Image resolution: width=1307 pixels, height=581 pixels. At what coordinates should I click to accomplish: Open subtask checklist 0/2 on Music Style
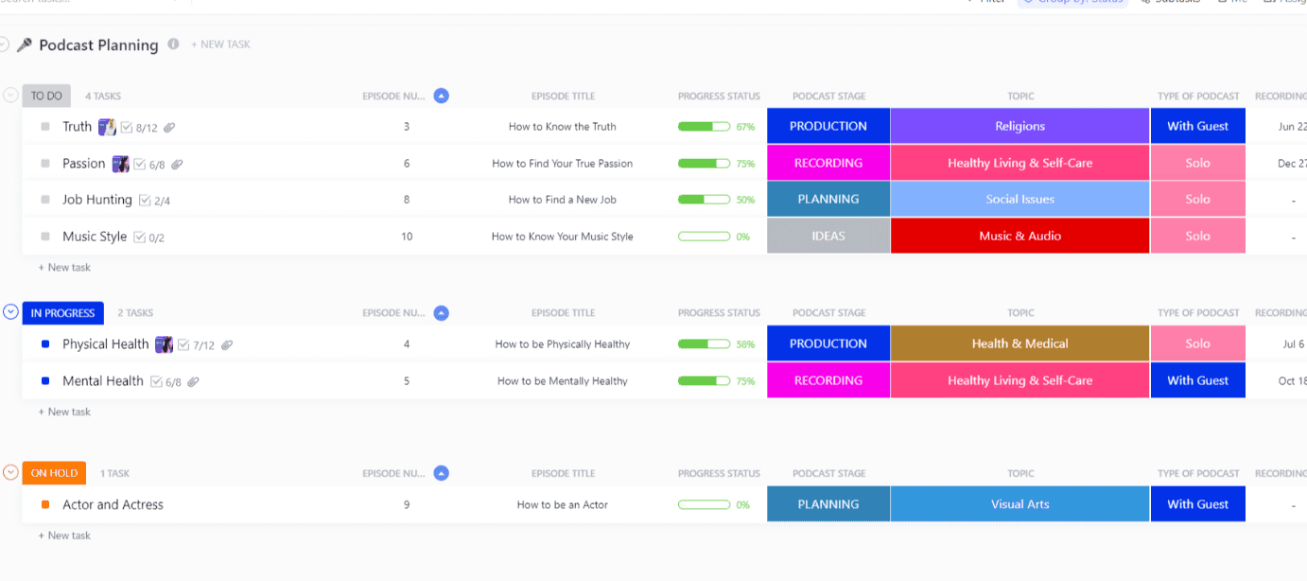(x=149, y=238)
